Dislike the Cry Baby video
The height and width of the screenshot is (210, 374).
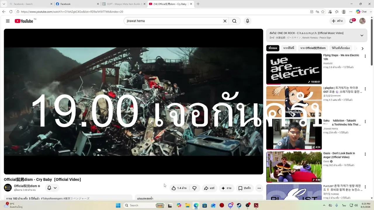[195, 188]
